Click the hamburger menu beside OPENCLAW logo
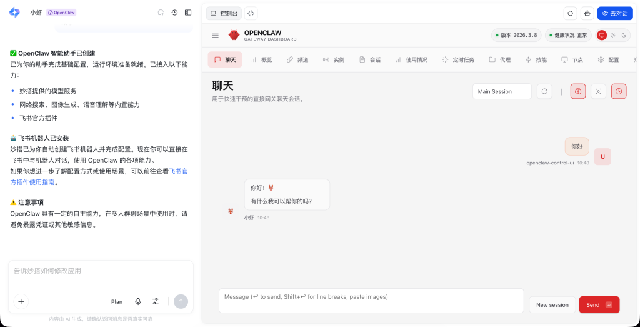The image size is (640, 327). [216, 35]
